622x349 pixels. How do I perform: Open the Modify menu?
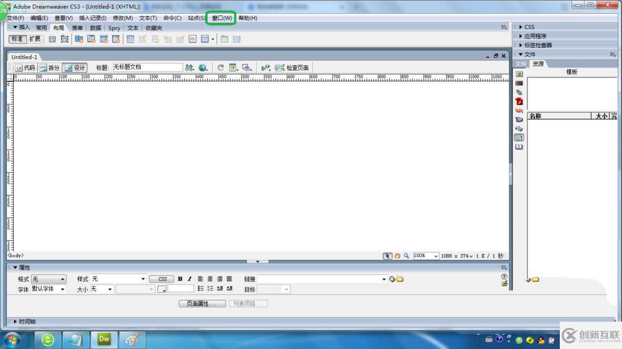(123, 18)
